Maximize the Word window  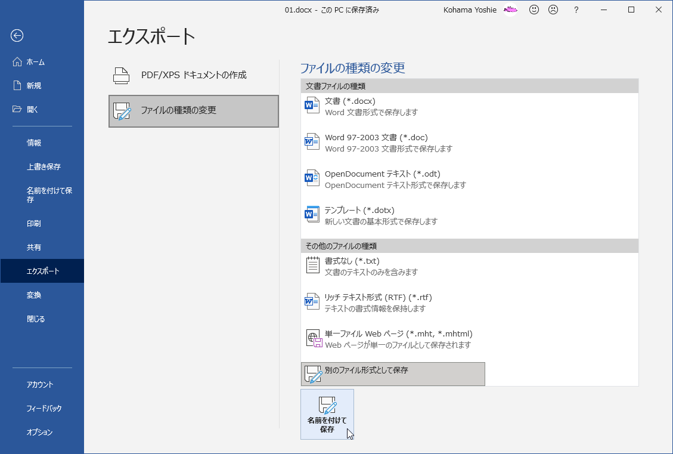tap(631, 10)
